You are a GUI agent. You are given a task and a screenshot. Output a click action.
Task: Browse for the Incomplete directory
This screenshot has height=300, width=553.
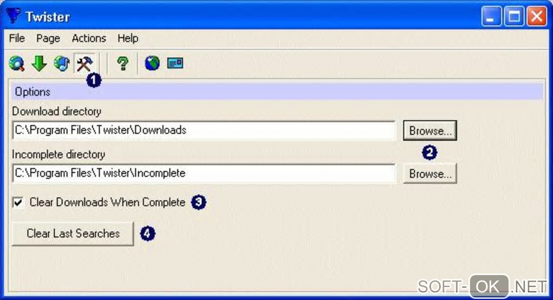coord(430,174)
